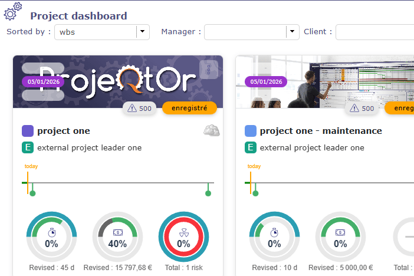The image size is (414, 276).
Task: Click warning 500 badge on maintenance project
Action: [363, 108]
